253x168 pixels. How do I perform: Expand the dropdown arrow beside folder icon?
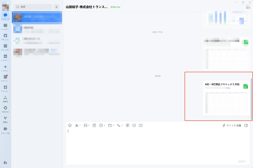coord(113,125)
